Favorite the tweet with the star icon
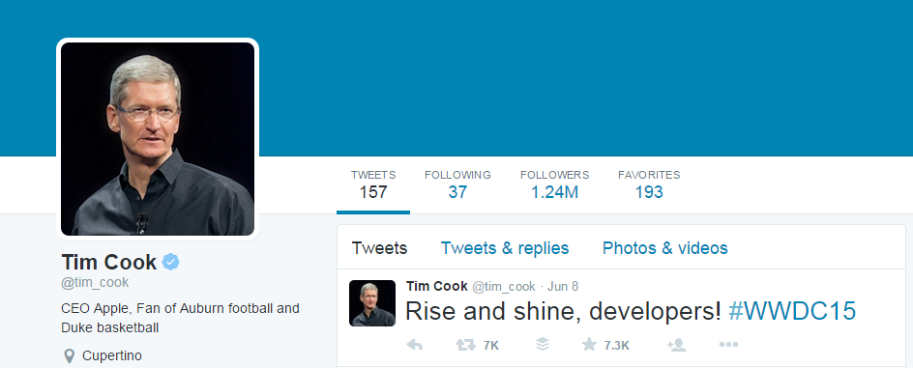Image resolution: width=913 pixels, height=368 pixels. pyautogui.click(x=589, y=345)
